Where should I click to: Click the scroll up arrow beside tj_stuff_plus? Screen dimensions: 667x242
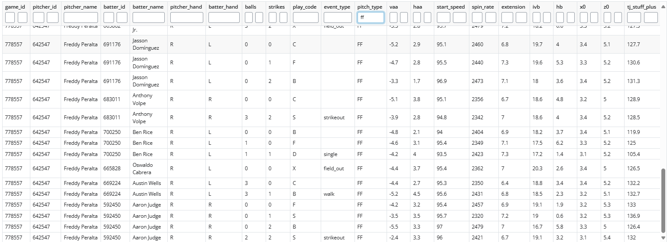coord(663,7)
